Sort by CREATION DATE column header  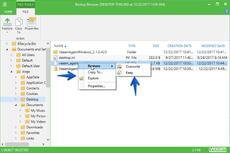click(179, 46)
